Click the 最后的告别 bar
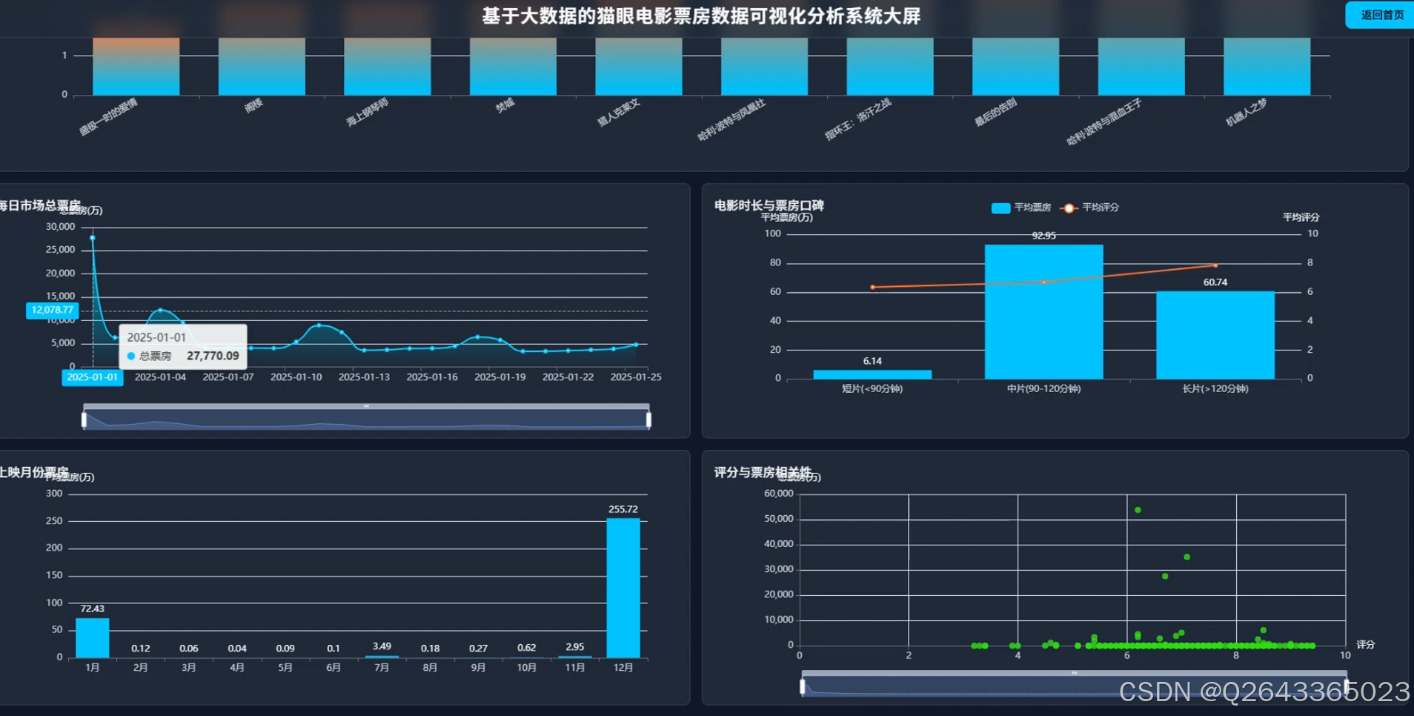 (x=1015, y=66)
